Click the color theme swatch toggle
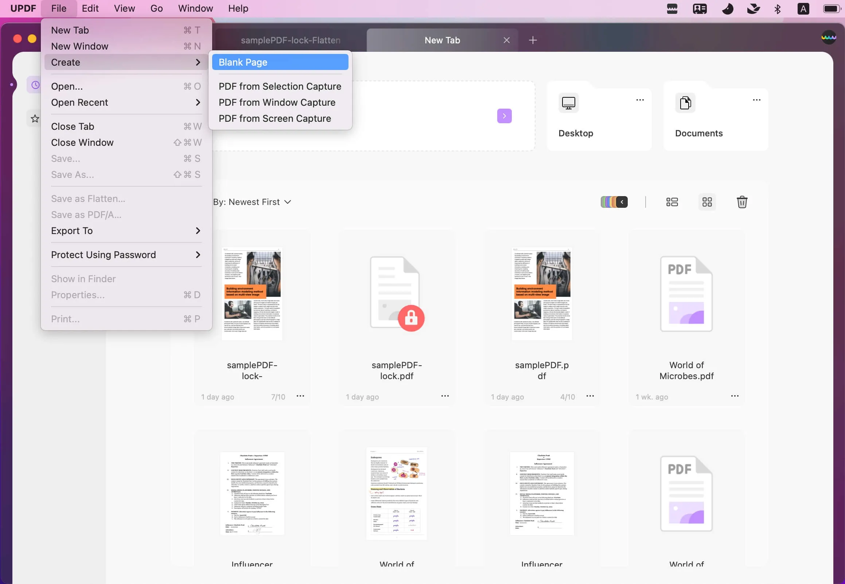 point(614,202)
